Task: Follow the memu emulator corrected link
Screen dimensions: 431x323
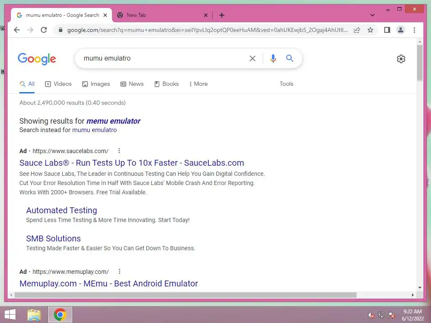Action: 113,121
